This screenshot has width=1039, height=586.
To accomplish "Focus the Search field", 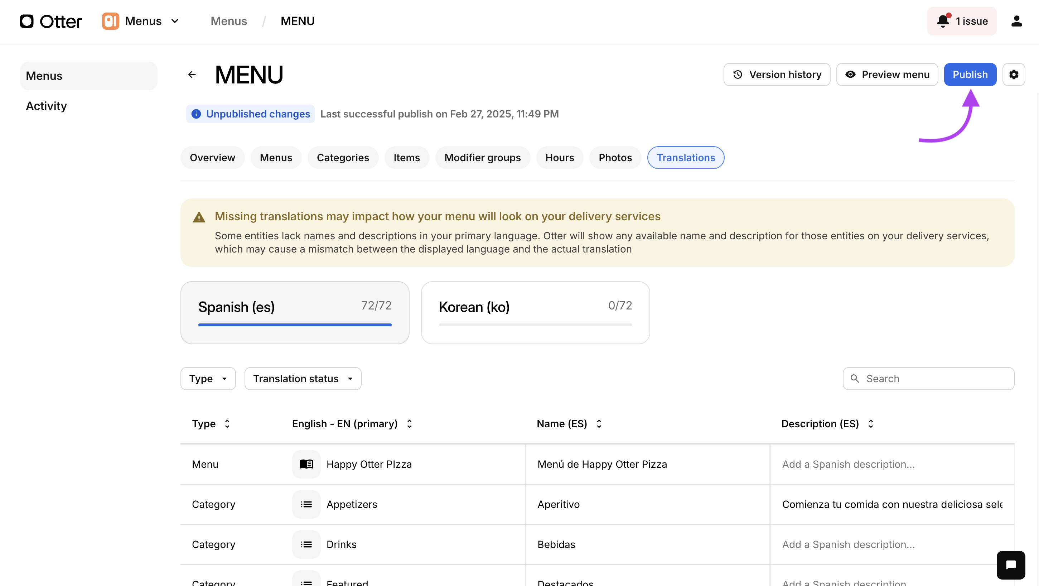I will [x=928, y=379].
